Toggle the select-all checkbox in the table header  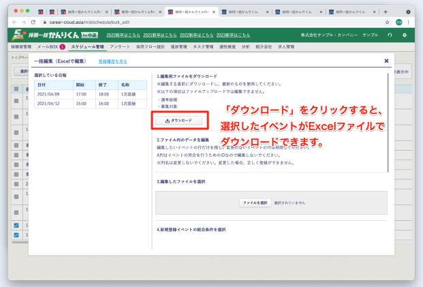[16, 89]
